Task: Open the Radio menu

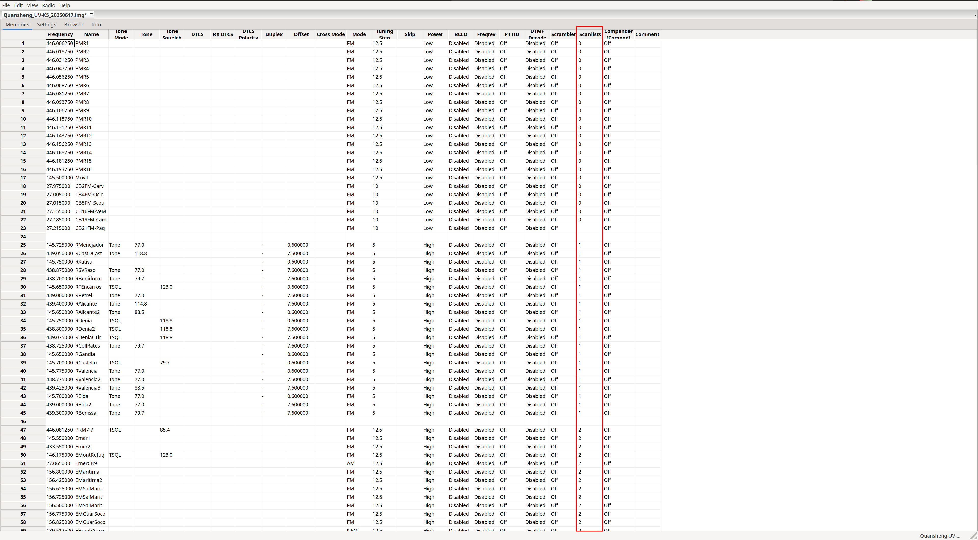Action: pyautogui.click(x=48, y=5)
